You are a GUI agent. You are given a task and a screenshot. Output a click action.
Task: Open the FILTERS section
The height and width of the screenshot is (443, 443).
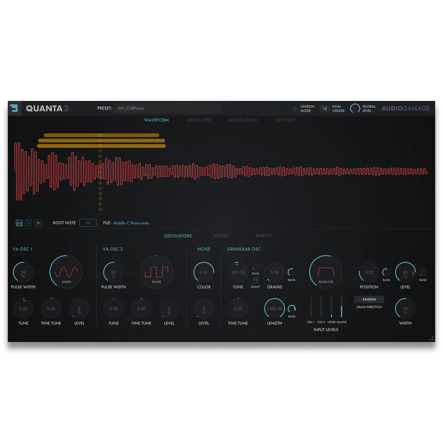pyautogui.click(x=221, y=236)
